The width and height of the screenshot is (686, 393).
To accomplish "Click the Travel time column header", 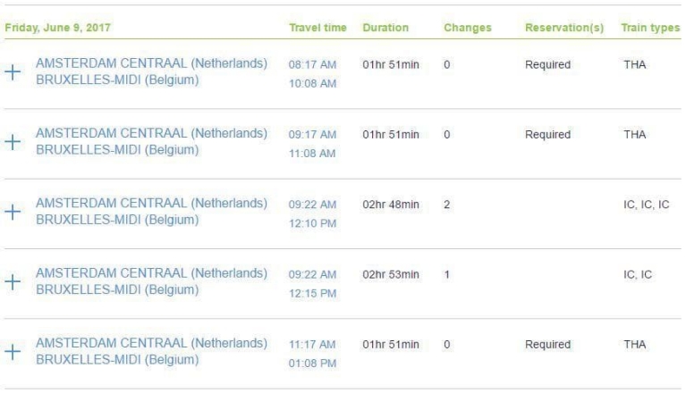I will coord(318,29).
